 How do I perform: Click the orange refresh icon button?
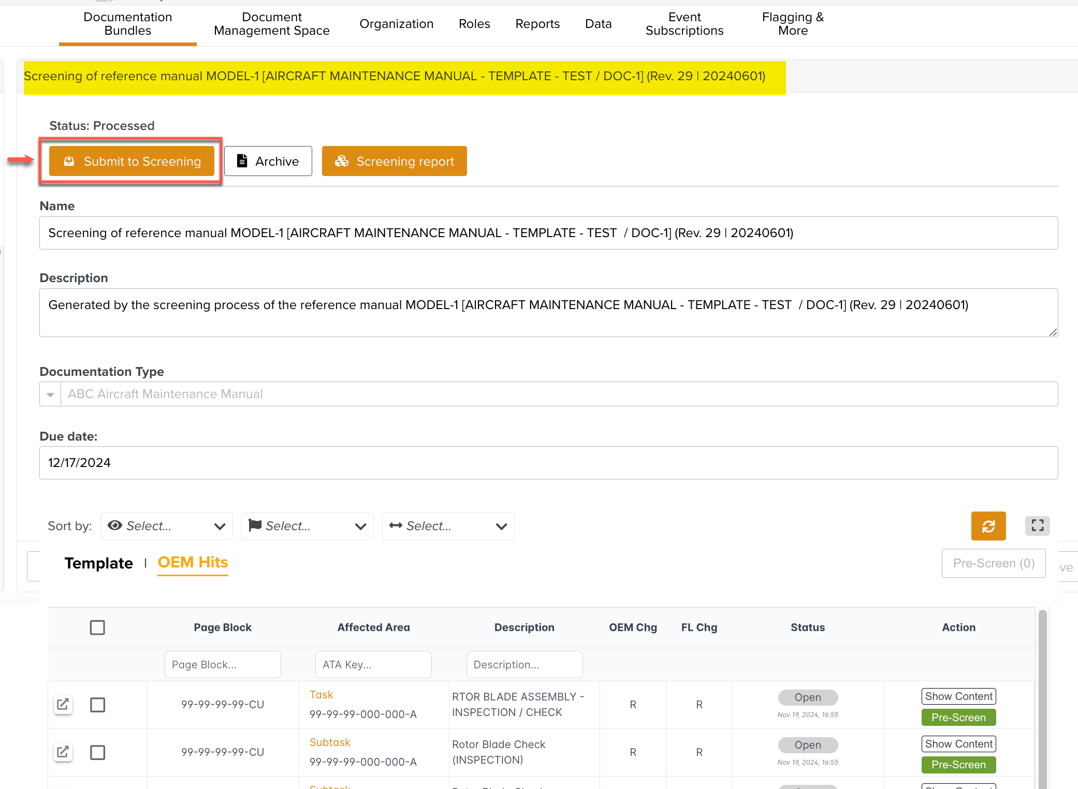(x=988, y=526)
